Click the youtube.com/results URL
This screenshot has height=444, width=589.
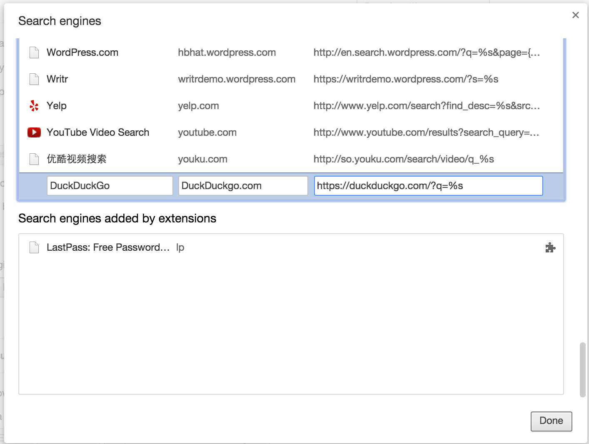[x=427, y=132]
